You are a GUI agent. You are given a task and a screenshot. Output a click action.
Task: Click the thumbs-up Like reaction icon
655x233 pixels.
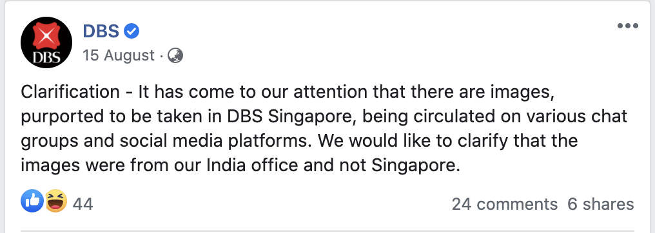[x=32, y=201]
